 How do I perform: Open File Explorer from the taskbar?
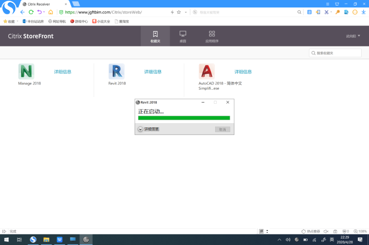coord(47,239)
